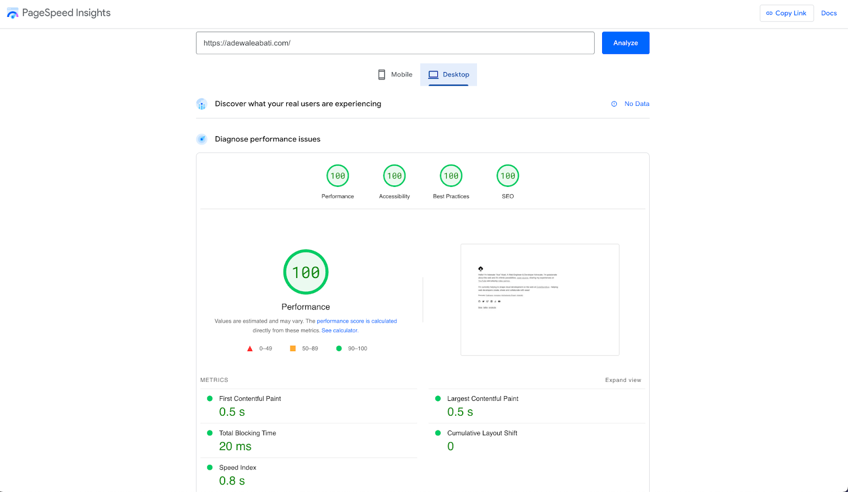Image resolution: width=848 pixels, height=492 pixels.
Task: Click the Cumulative Layout Shift value 0
Action: (x=450, y=446)
